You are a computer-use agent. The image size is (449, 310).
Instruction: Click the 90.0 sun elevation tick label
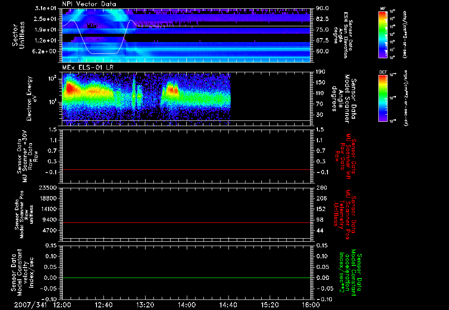322,8
